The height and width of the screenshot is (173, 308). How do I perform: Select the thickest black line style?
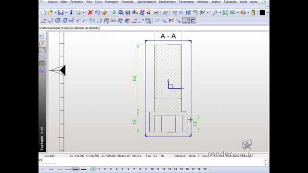(84, 169)
